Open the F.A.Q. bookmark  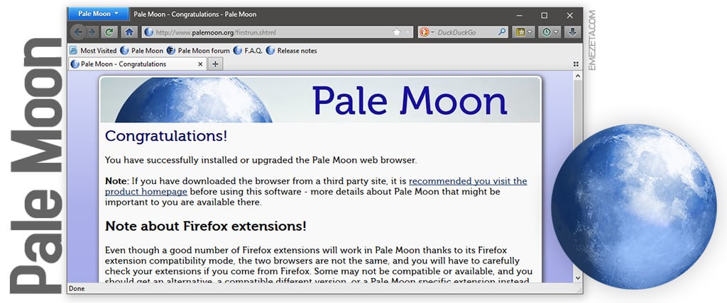(x=248, y=51)
